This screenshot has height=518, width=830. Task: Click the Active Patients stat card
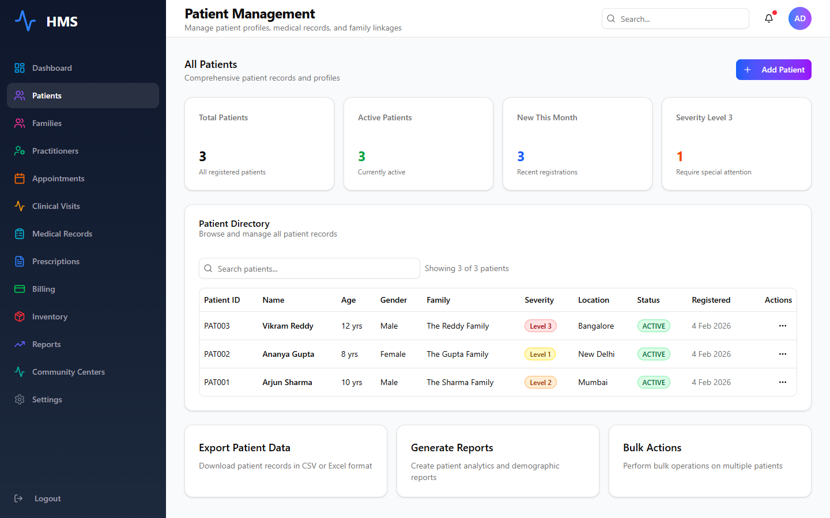point(418,144)
